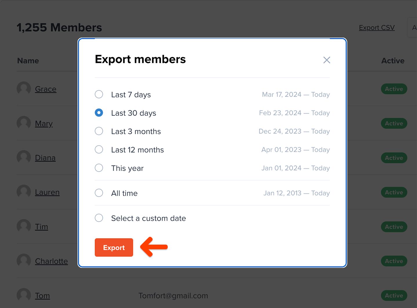Select the Last 7 days range

[99, 94]
